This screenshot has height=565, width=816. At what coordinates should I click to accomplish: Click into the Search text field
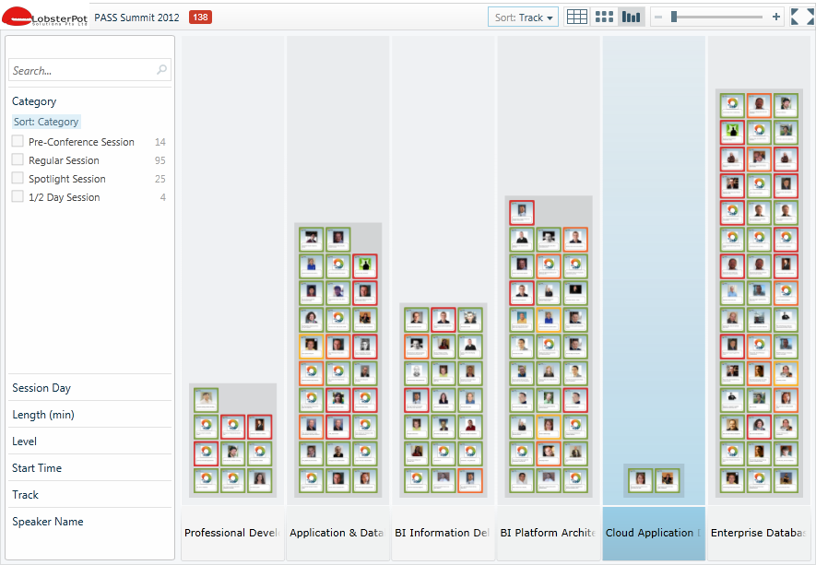point(81,70)
